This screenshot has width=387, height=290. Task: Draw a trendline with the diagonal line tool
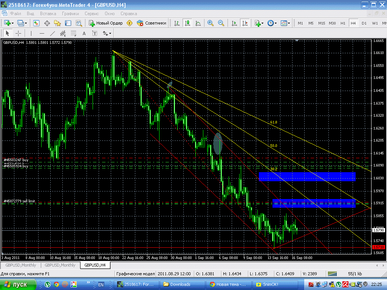click(53, 33)
